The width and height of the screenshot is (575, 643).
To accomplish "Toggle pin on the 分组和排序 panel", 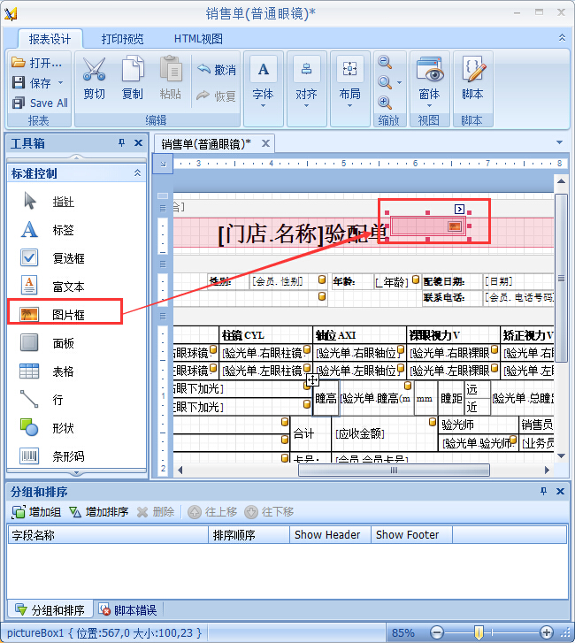I will pos(543,491).
